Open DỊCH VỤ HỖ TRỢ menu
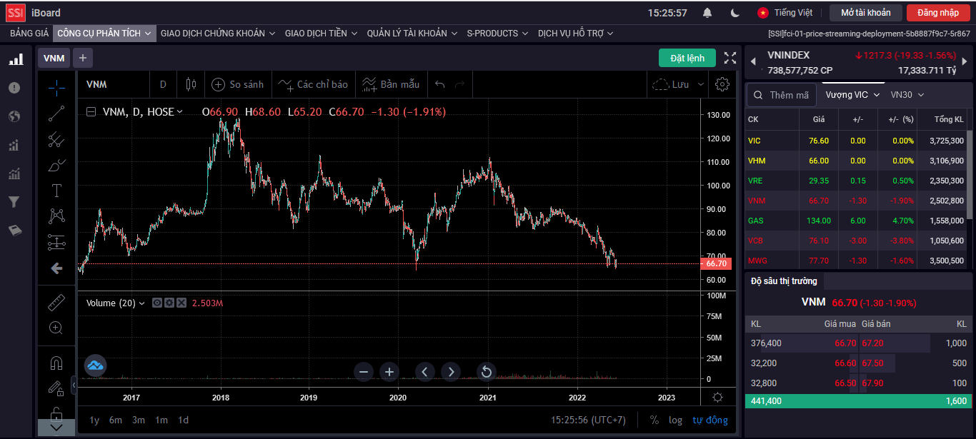This screenshot has width=976, height=439. coord(576,34)
